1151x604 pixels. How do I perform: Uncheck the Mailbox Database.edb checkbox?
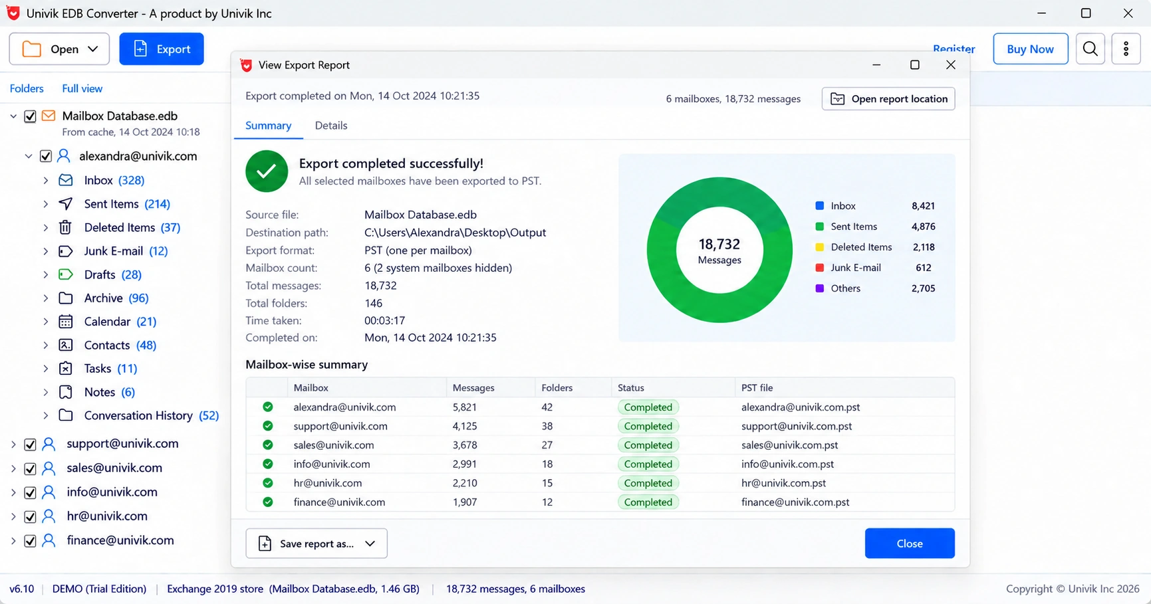click(30, 116)
